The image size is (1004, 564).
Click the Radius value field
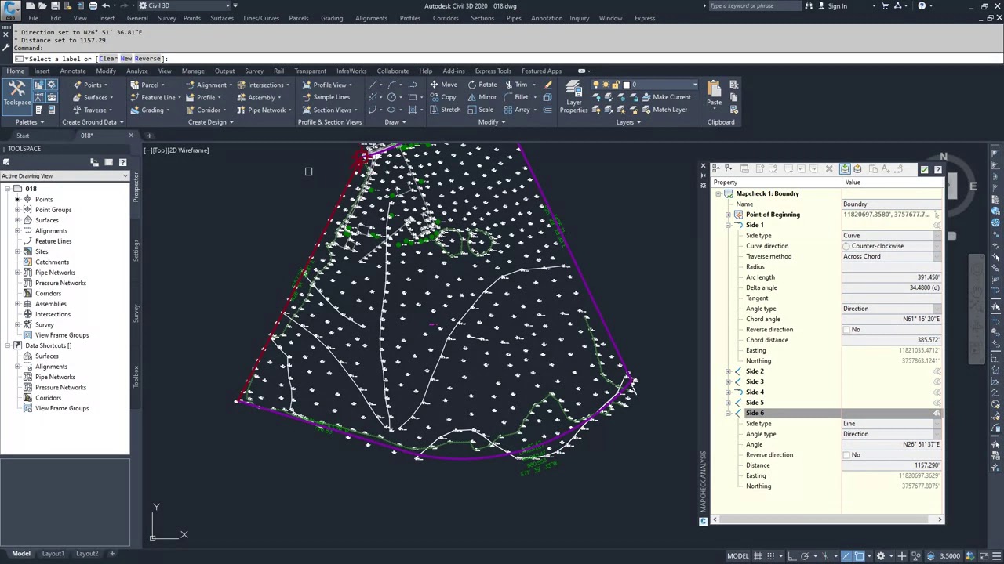click(892, 267)
